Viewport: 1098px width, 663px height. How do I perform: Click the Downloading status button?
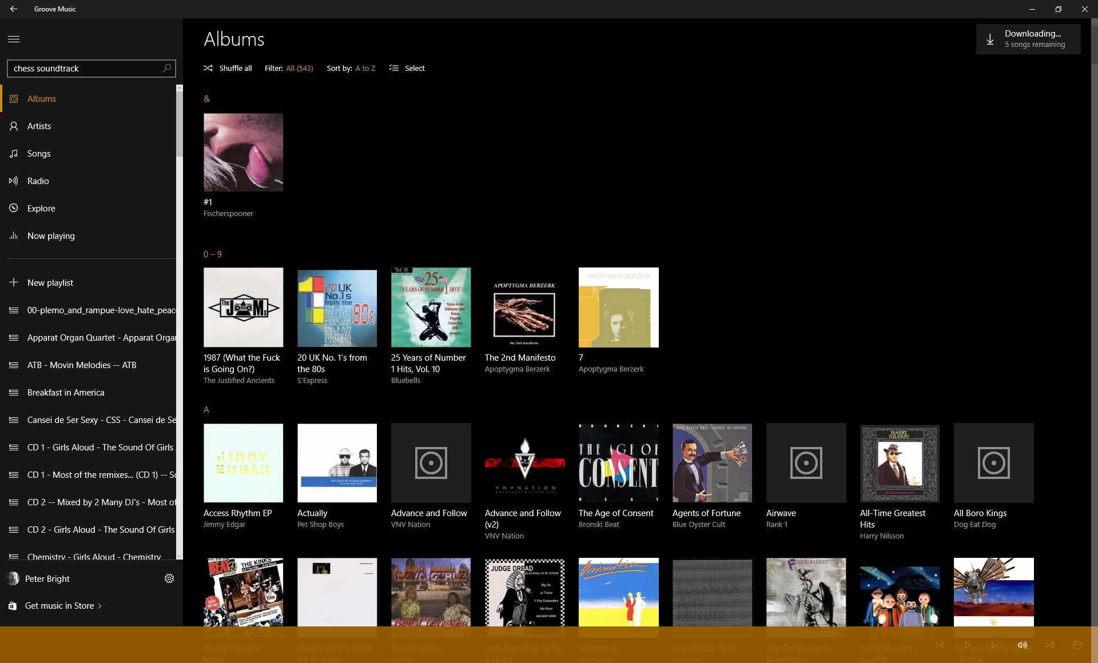(x=1026, y=38)
